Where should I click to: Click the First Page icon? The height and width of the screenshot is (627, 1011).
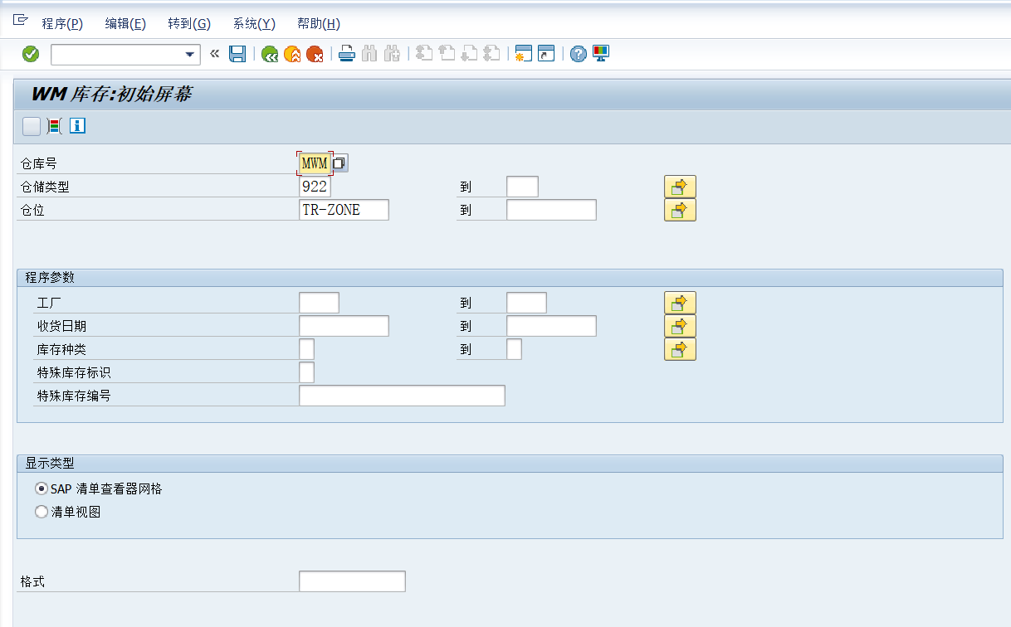(425, 54)
